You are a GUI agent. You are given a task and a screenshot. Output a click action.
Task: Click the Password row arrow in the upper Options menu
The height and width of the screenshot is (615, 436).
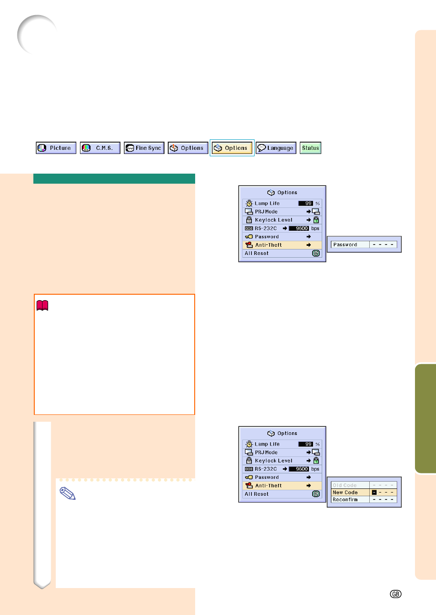coord(308,237)
